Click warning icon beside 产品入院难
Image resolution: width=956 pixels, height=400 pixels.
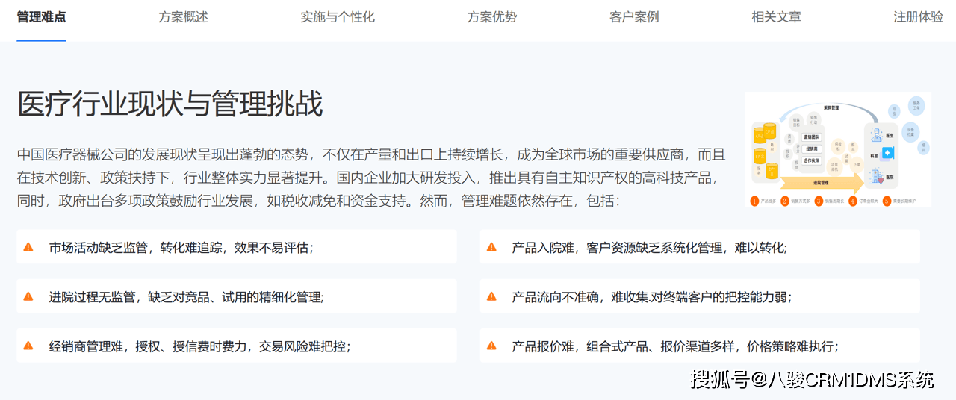tap(491, 247)
